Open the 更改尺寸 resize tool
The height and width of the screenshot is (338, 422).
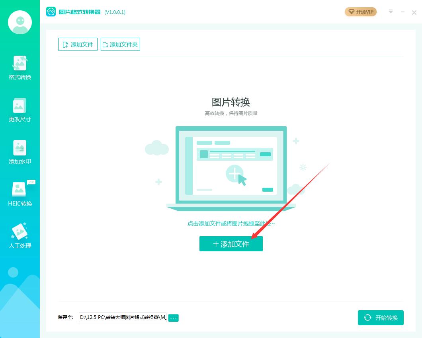click(20, 110)
